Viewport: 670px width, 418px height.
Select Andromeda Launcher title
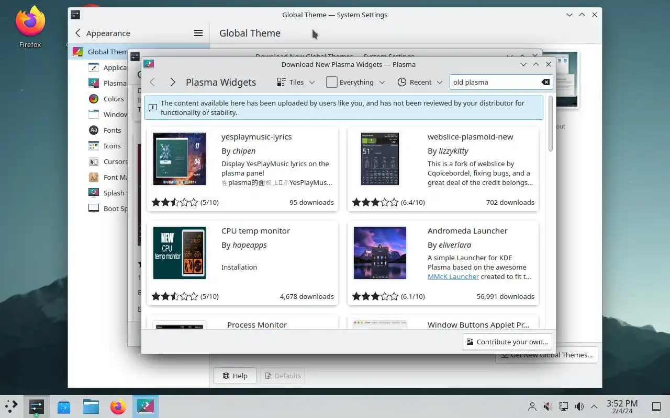pos(467,231)
